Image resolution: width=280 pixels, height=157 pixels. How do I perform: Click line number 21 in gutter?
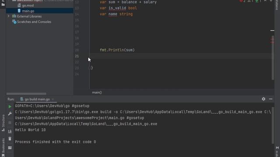coord(77,56)
